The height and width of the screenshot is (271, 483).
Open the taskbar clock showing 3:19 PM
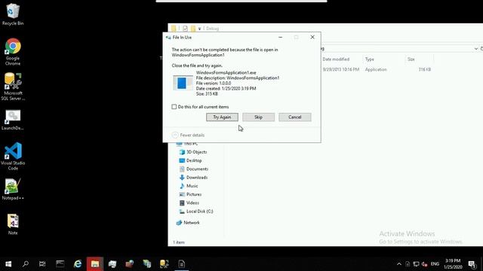pyautogui.click(x=453, y=264)
